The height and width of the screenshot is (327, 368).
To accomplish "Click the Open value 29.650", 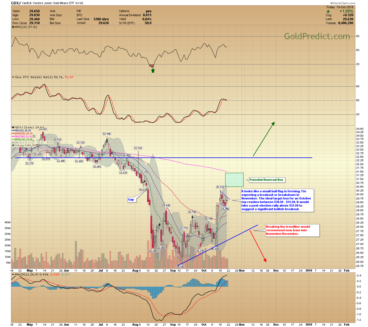I will pos(35,11).
